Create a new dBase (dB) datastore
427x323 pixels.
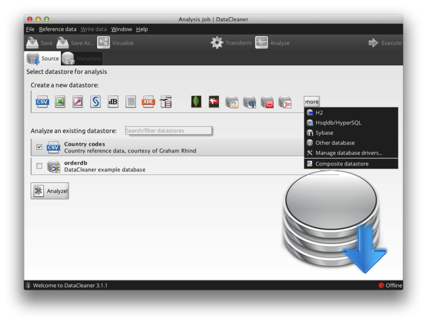coord(113,102)
